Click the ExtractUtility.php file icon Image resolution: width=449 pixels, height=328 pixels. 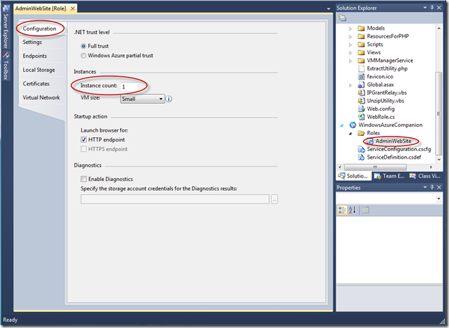[361, 68]
